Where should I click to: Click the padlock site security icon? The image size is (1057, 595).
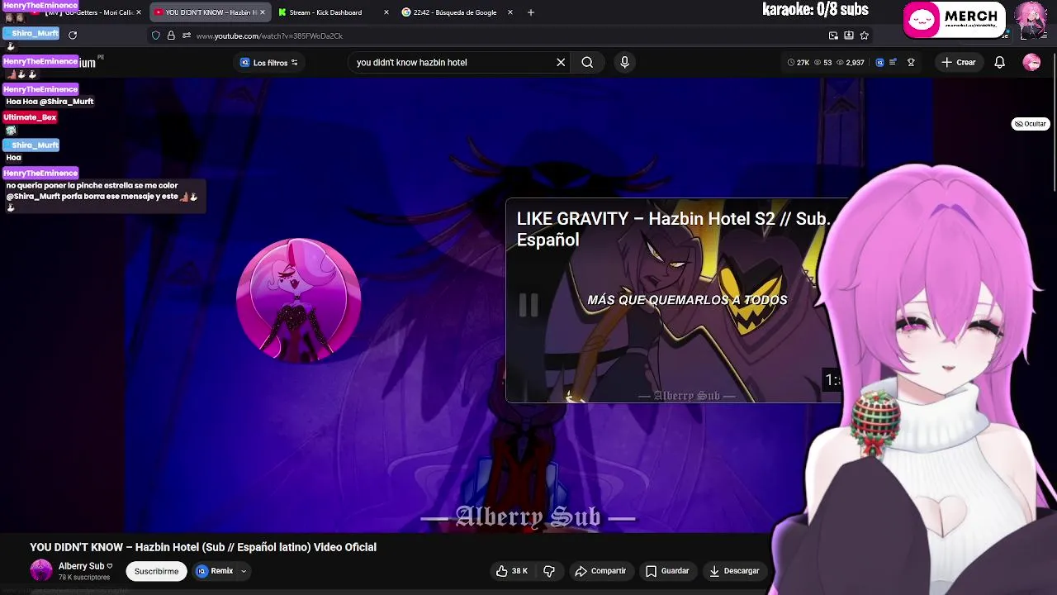pyautogui.click(x=171, y=36)
